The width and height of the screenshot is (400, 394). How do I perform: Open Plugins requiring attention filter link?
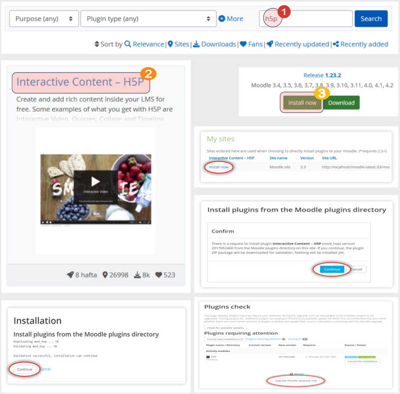pyautogui.click(x=264, y=339)
